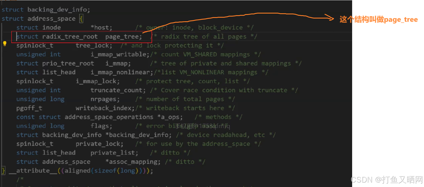Image resolution: width=424 pixels, height=187 pixels.
Task: Click the writeback_index member
Action: 104,108
